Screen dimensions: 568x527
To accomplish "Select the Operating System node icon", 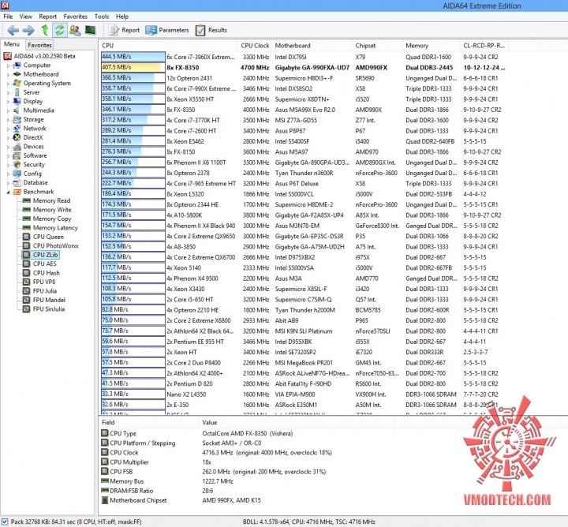I will click(x=17, y=84).
